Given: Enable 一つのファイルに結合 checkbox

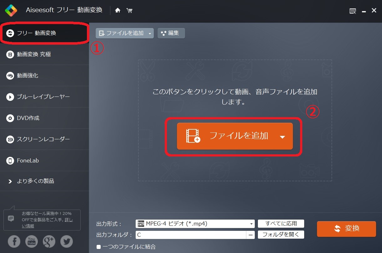Looking at the screenshot, I should point(99,247).
